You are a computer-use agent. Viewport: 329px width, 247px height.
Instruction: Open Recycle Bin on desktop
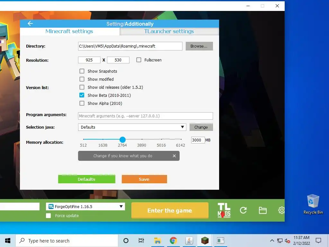pos(313,204)
